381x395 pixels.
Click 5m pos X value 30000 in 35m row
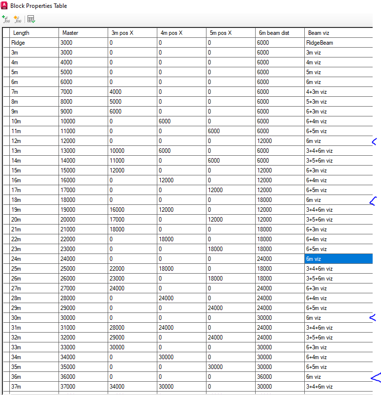[x=231, y=367]
